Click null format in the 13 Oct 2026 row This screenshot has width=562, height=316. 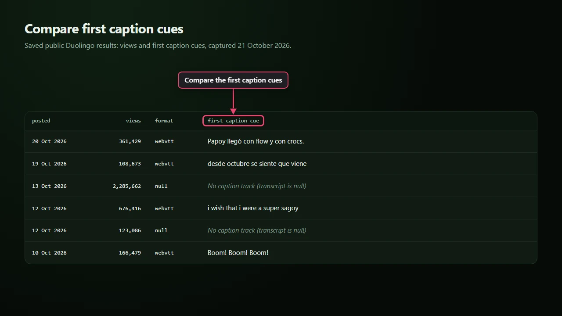point(161,186)
